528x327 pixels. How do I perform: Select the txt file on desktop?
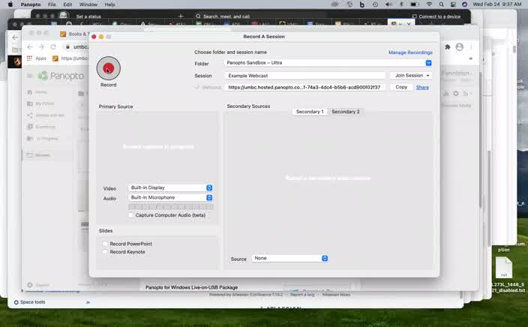(x=504, y=268)
